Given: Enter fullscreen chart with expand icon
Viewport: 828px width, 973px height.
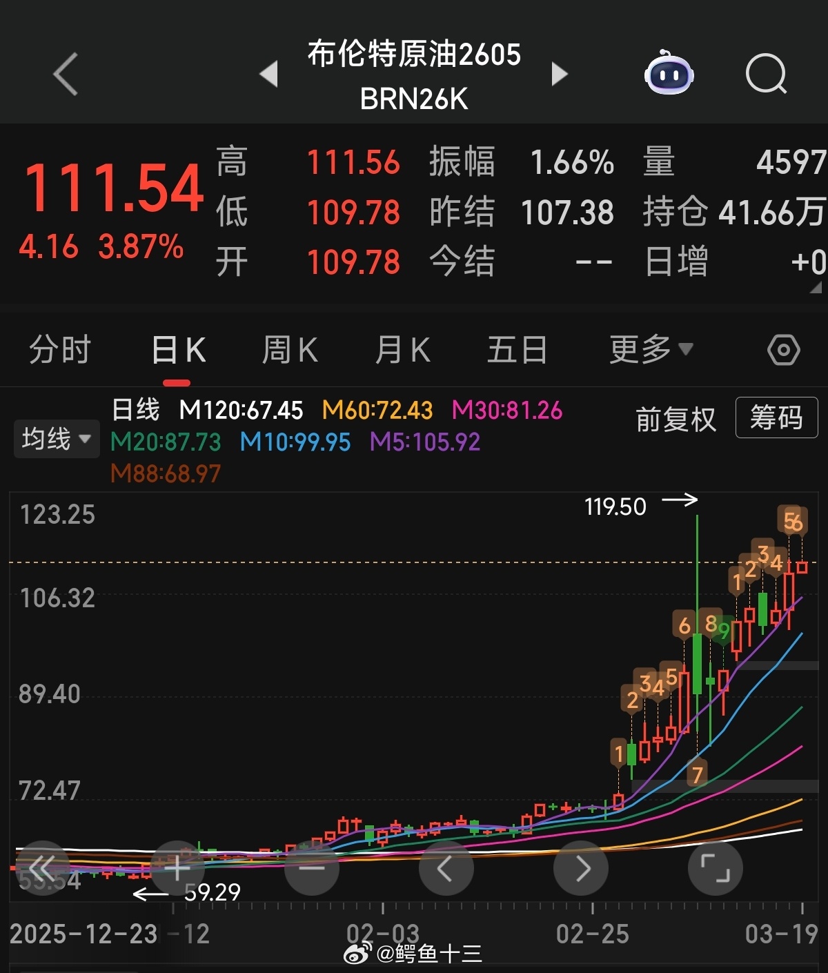Looking at the screenshot, I should point(716,867).
